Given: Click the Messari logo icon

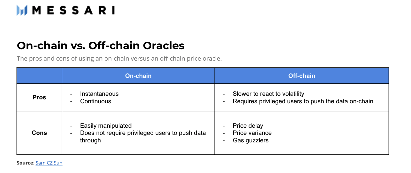Looking at the screenshot, I should tap(22, 10).
